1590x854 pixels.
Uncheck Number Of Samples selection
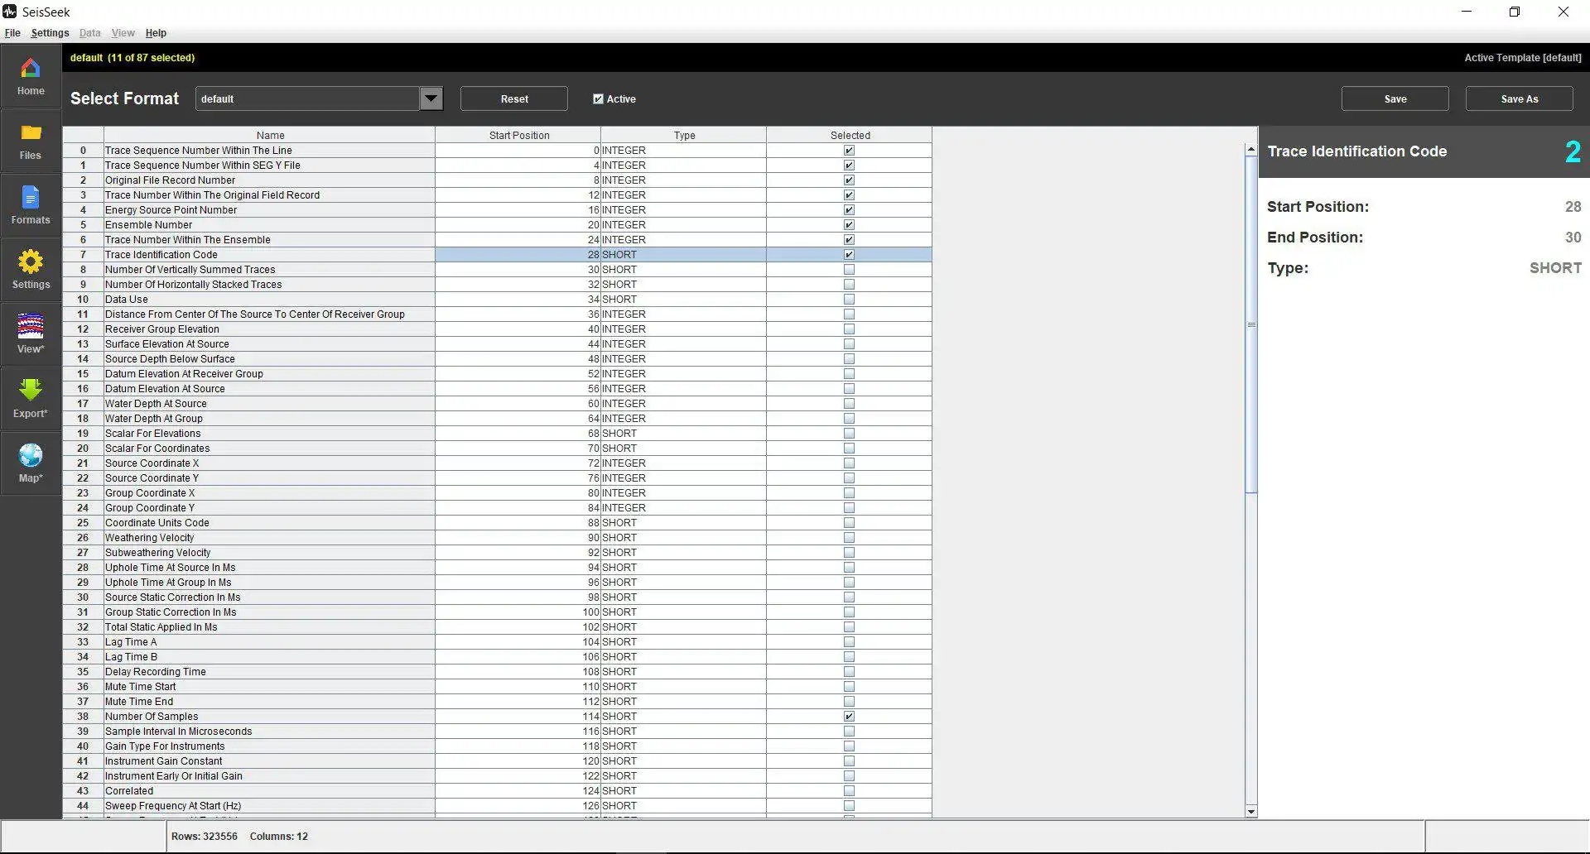click(x=849, y=717)
